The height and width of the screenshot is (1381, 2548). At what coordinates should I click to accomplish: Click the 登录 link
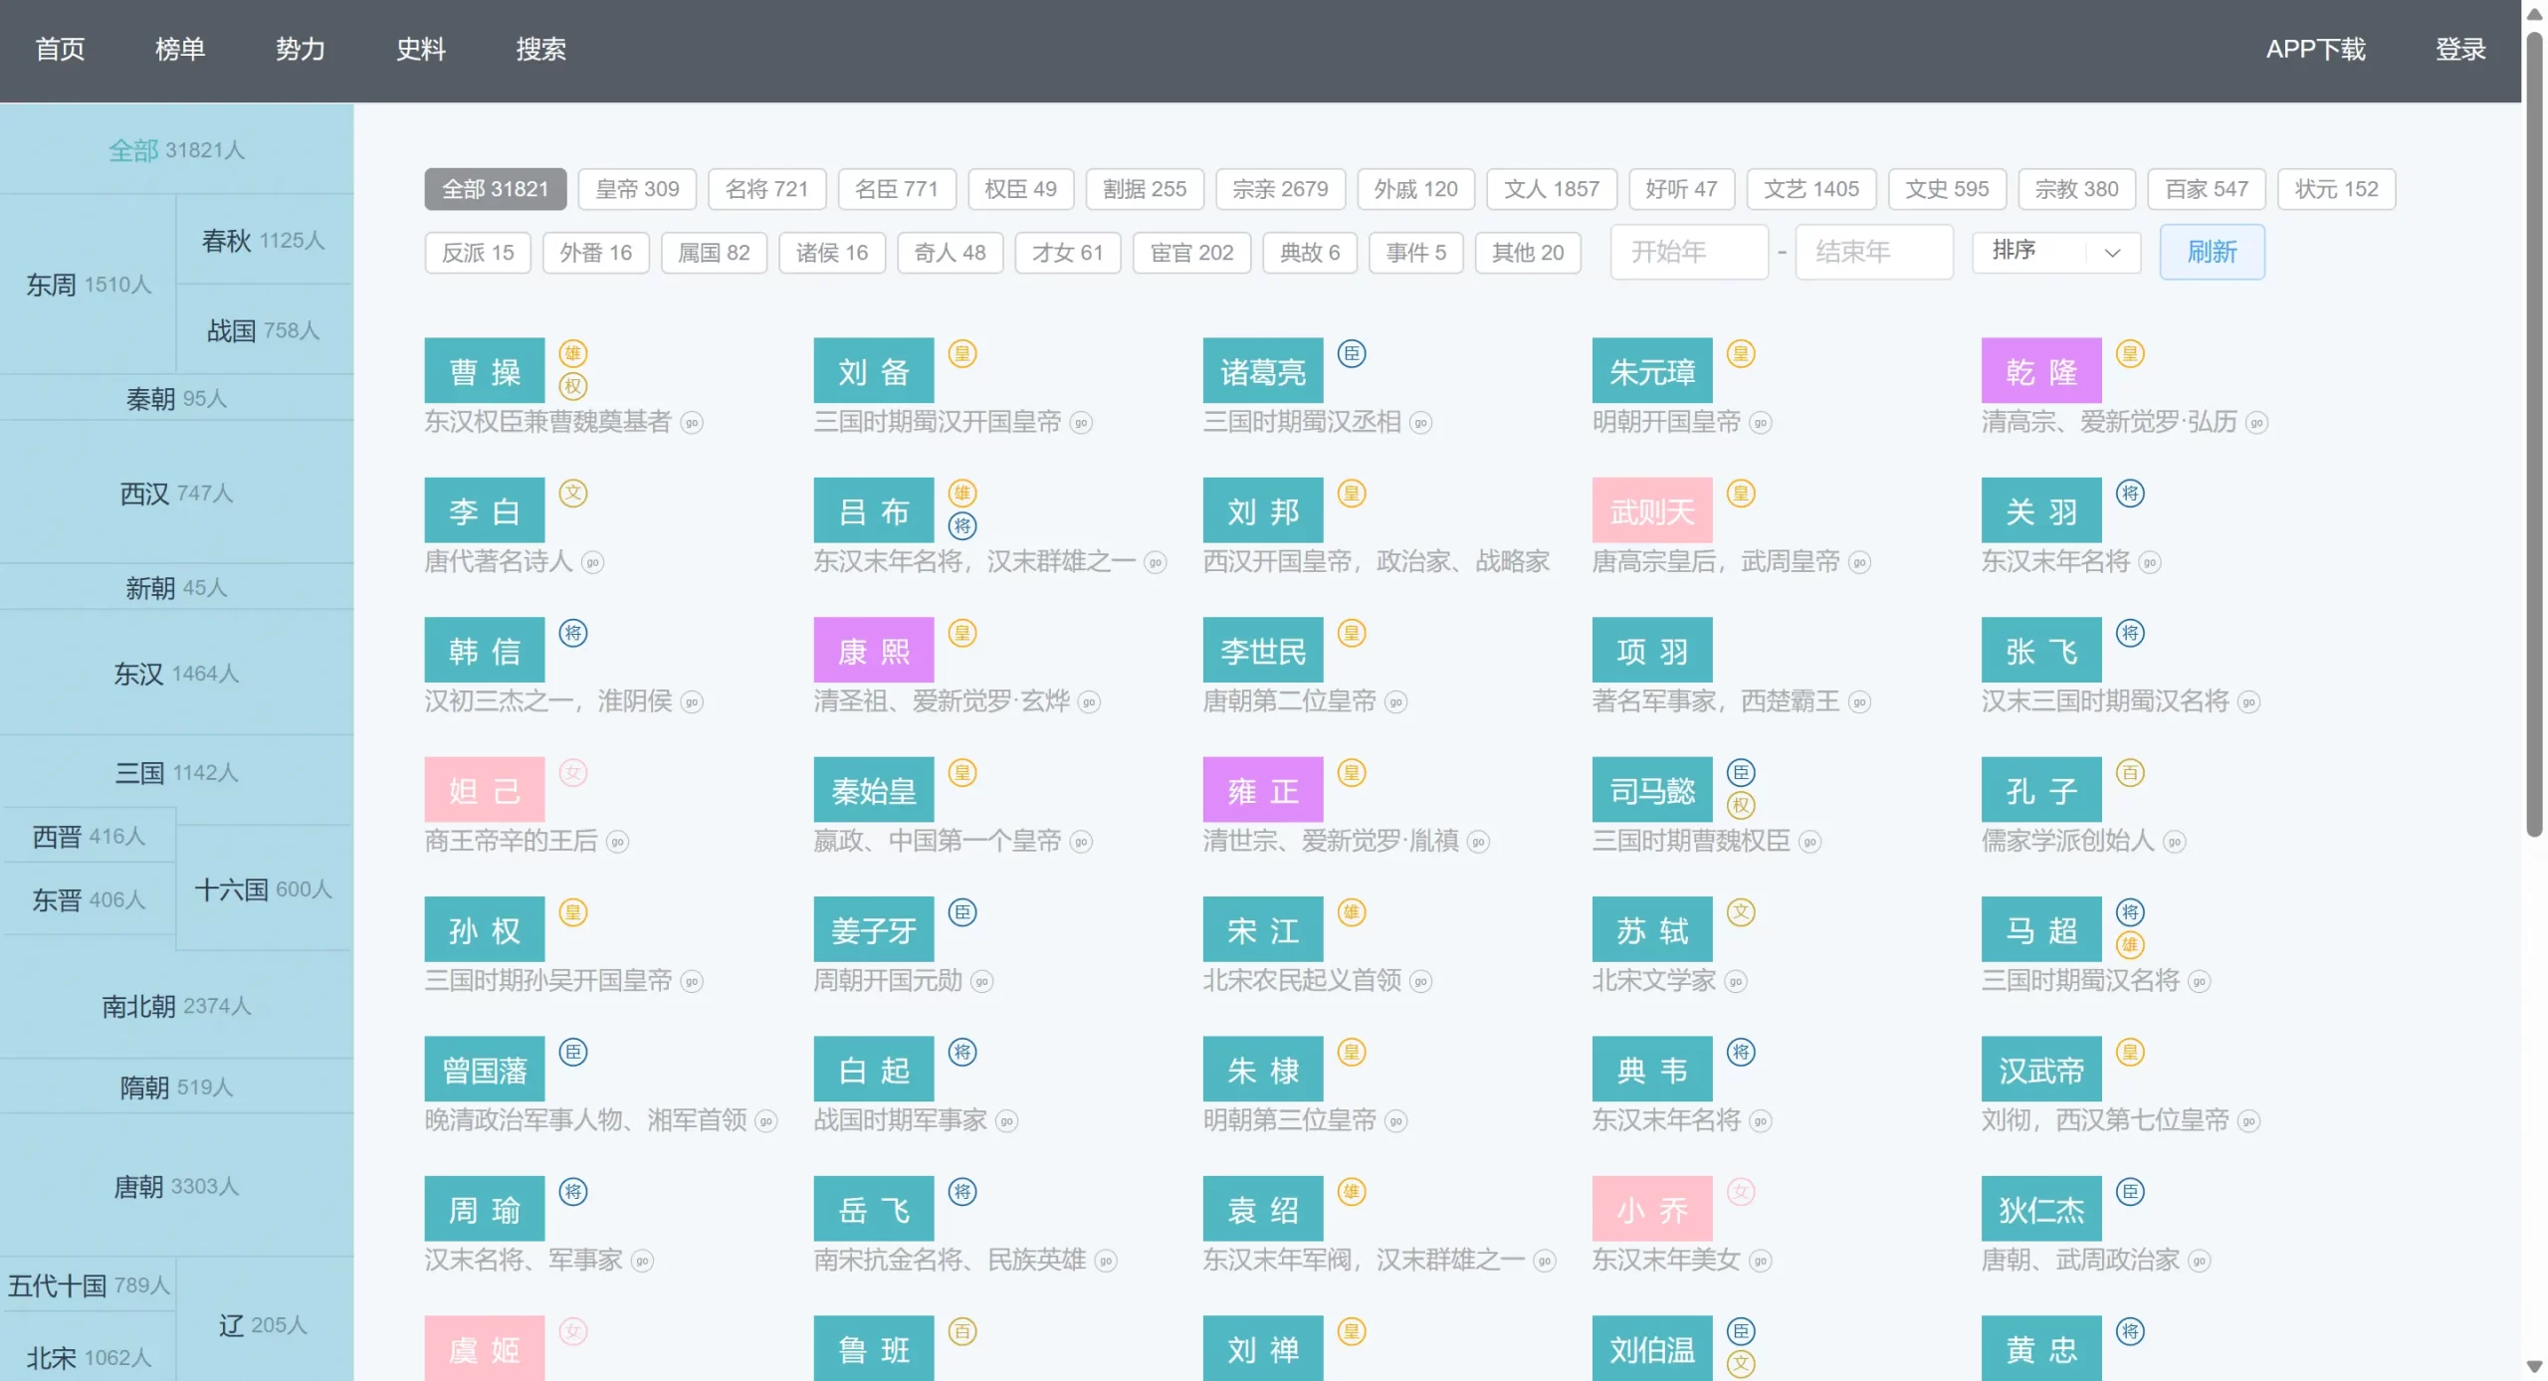(2460, 49)
